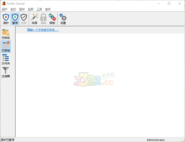Open the 锁定 menu

pos(13,9)
